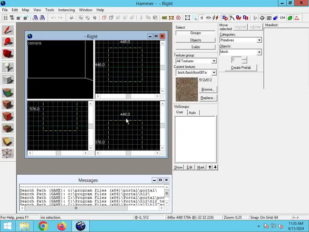Click the Create Prefab button
Image resolution: width=309 pixels, height=232 pixels.
coord(241,68)
